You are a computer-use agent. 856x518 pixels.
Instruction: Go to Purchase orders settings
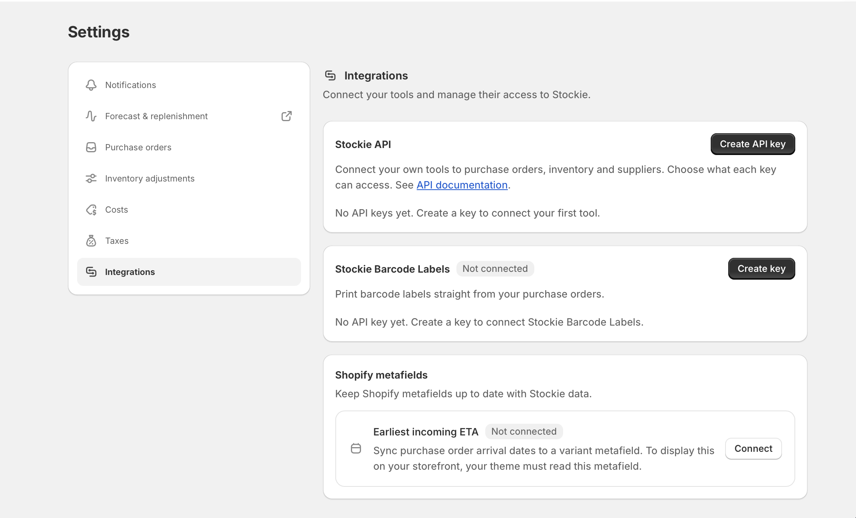tap(189, 147)
